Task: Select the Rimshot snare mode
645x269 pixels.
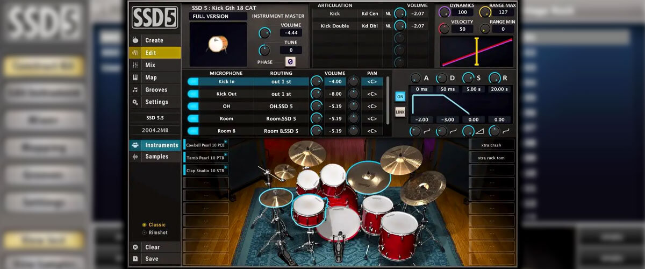Action: coord(154,232)
